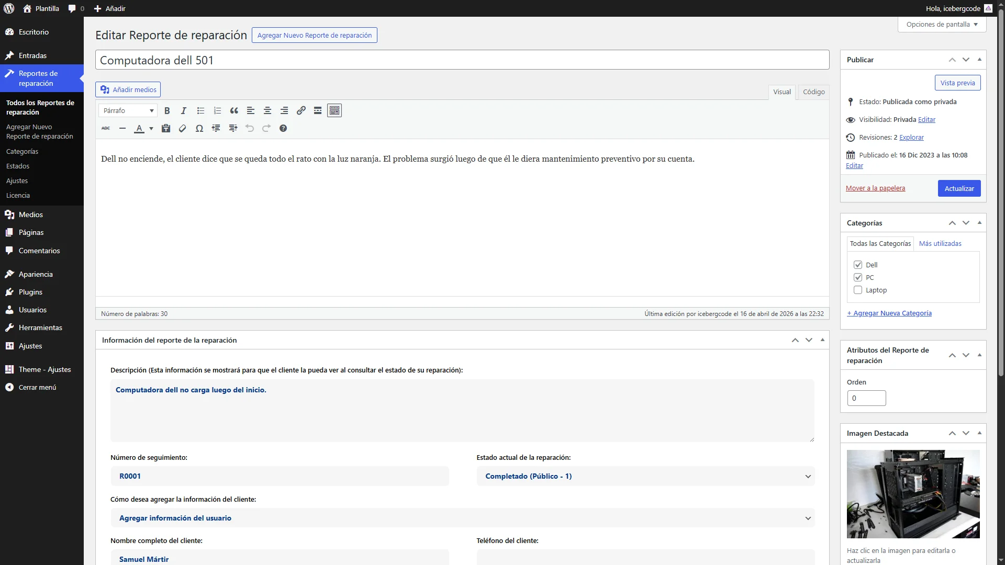Click the insert link icon
Screen dimensions: 1005x565
pyautogui.click(x=301, y=110)
